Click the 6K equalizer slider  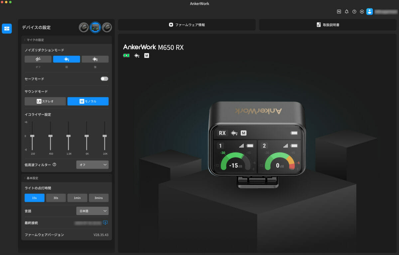86,136
